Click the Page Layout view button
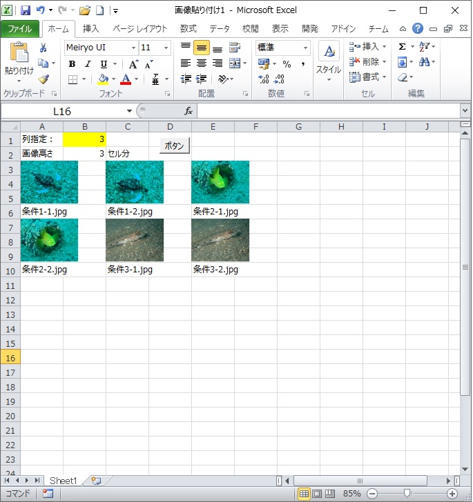Viewport: 473px width, 502px height. [x=317, y=494]
